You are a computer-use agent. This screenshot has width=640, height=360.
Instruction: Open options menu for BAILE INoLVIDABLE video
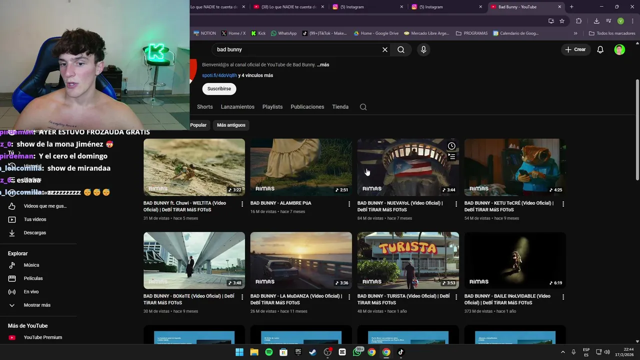click(563, 297)
